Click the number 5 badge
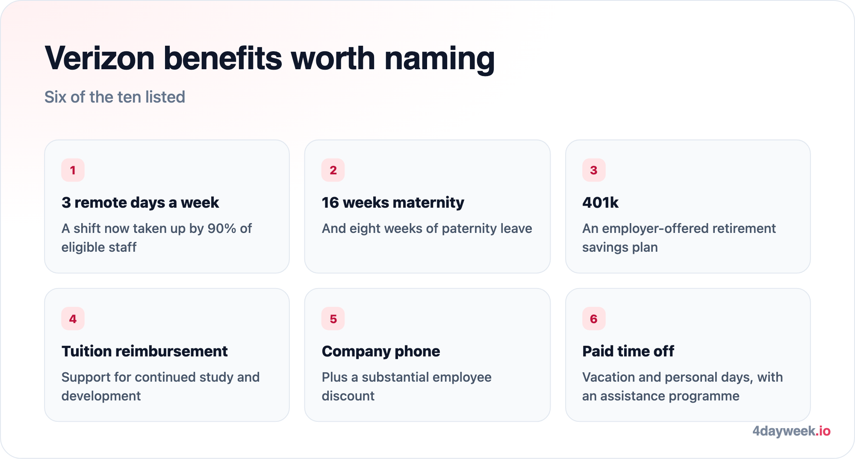855x459 pixels. (x=333, y=319)
